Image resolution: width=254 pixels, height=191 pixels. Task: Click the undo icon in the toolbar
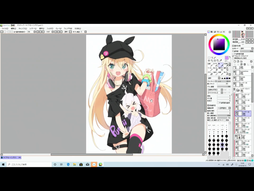(x=2, y=32)
